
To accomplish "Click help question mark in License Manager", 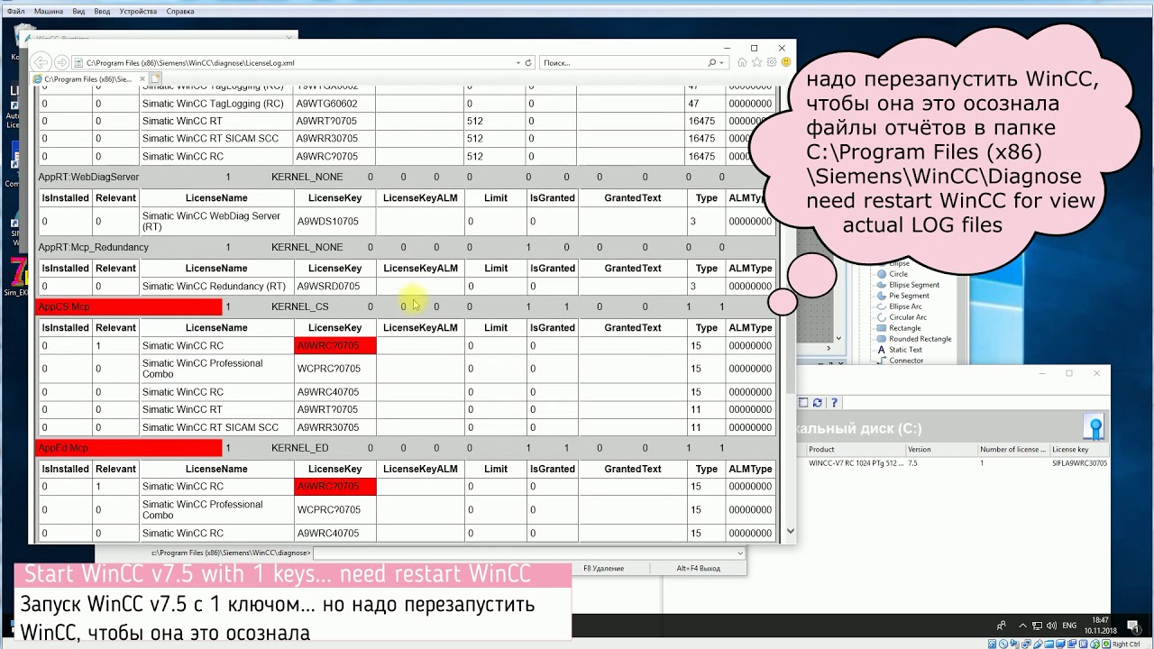I will pyautogui.click(x=834, y=403).
